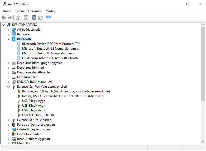Open the Yardım menu

click(51, 11)
